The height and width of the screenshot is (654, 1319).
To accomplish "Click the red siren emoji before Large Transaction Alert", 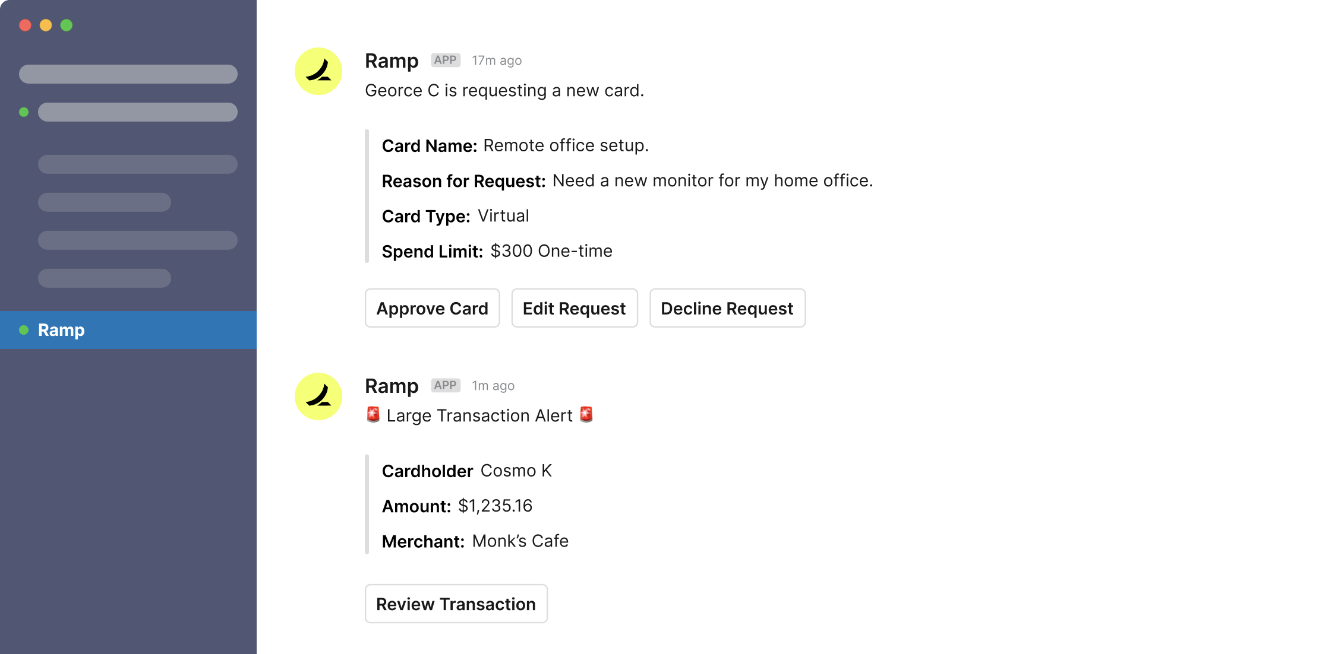I will (373, 414).
